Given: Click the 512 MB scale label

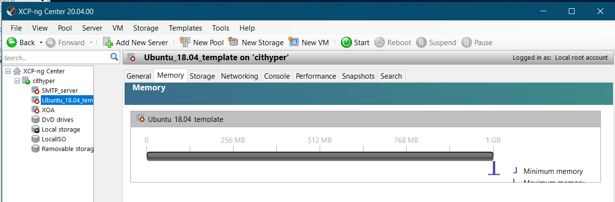Looking at the screenshot, I should pyautogui.click(x=320, y=140).
